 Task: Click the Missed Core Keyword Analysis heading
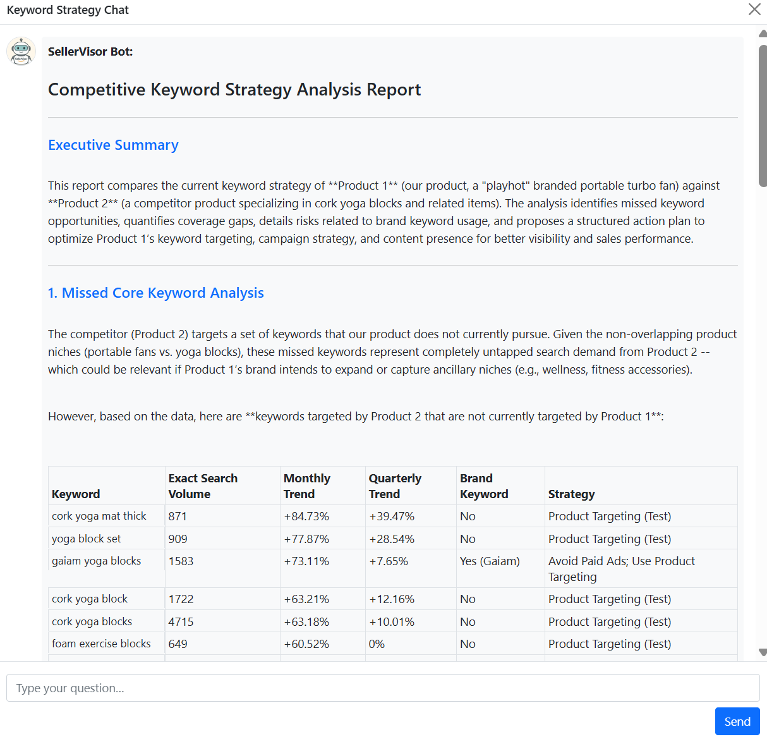pyautogui.click(x=156, y=293)
